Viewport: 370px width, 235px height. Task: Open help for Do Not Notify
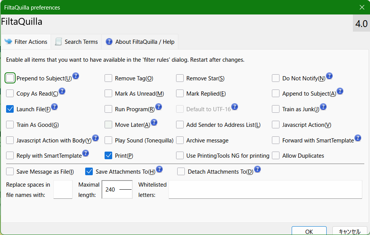coord(329,76)
